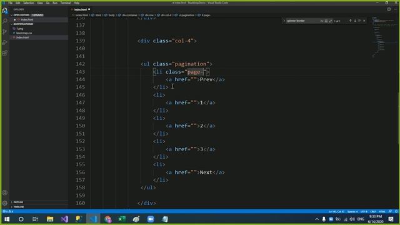This screenshot has width=400, height=225.
Task: Toggle Match Case in find widget
Action: 322,21
